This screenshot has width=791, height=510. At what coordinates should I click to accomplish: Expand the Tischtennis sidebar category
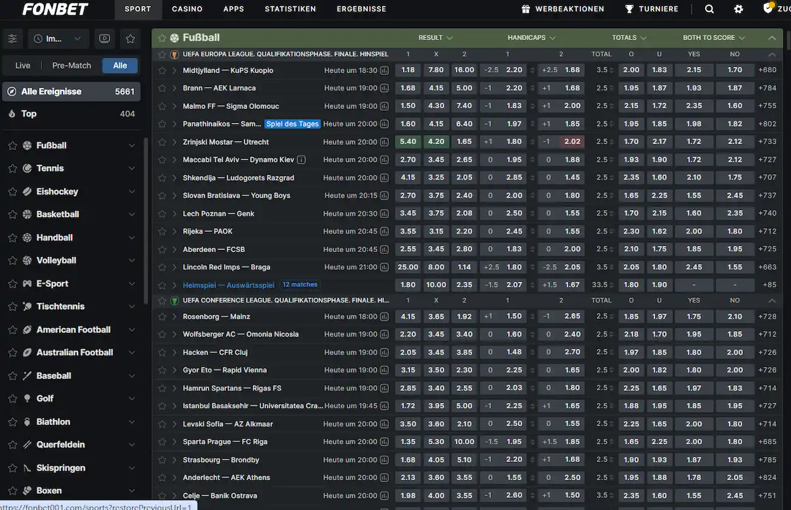click(132, 307)
